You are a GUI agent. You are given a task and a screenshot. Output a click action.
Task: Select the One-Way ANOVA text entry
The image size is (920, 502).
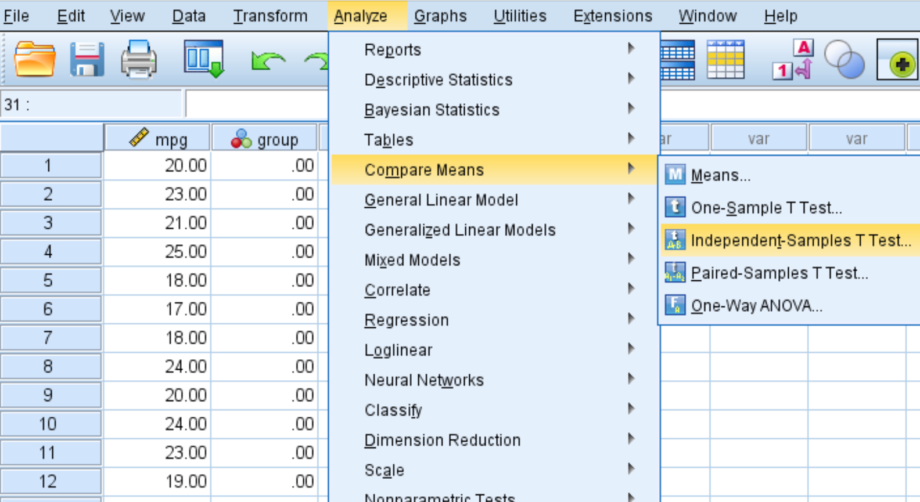coord(757,305)
